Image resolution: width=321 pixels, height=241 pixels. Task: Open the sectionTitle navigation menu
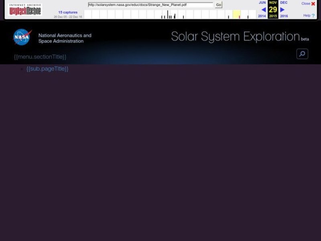[39, 56]
